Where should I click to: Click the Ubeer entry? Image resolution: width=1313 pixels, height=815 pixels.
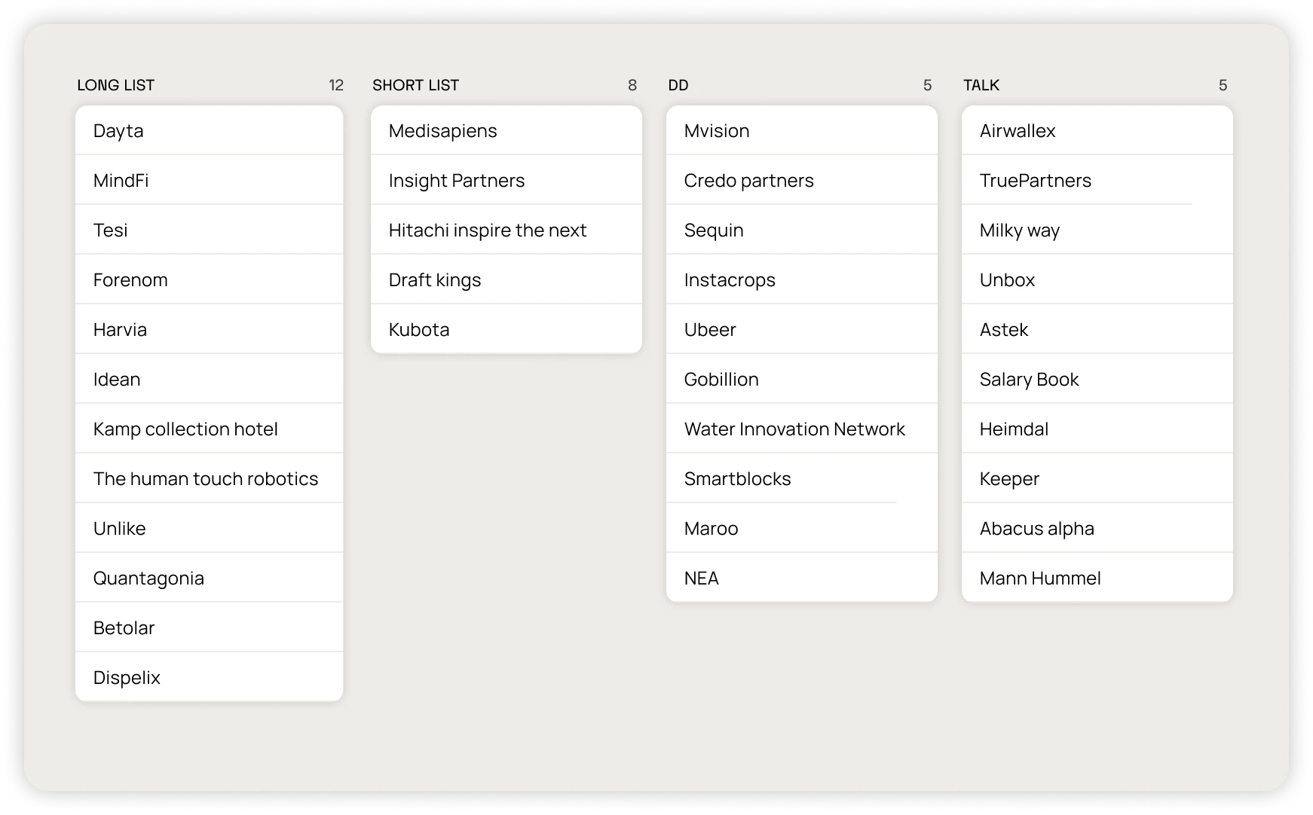[x=801, y=329]
